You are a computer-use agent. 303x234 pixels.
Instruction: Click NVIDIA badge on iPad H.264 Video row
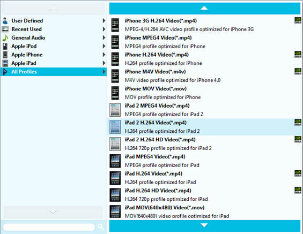pos(298,173)
